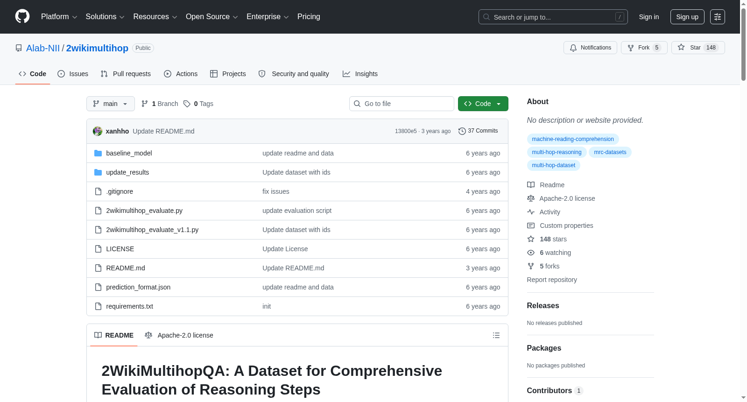Viewport: 747px width, 402px height.
Task: Open the Pricing link
Action: tap(309, 17)
